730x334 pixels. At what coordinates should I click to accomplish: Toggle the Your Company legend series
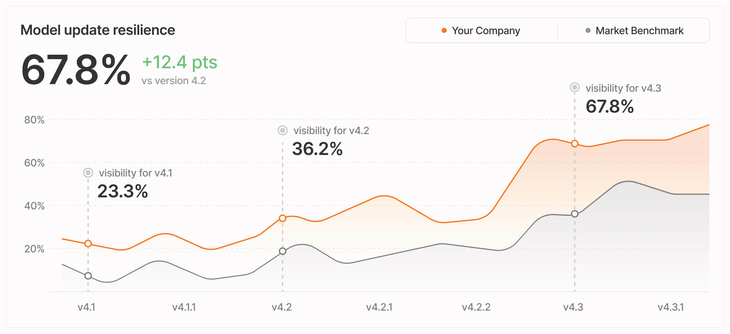pos(482,31)
